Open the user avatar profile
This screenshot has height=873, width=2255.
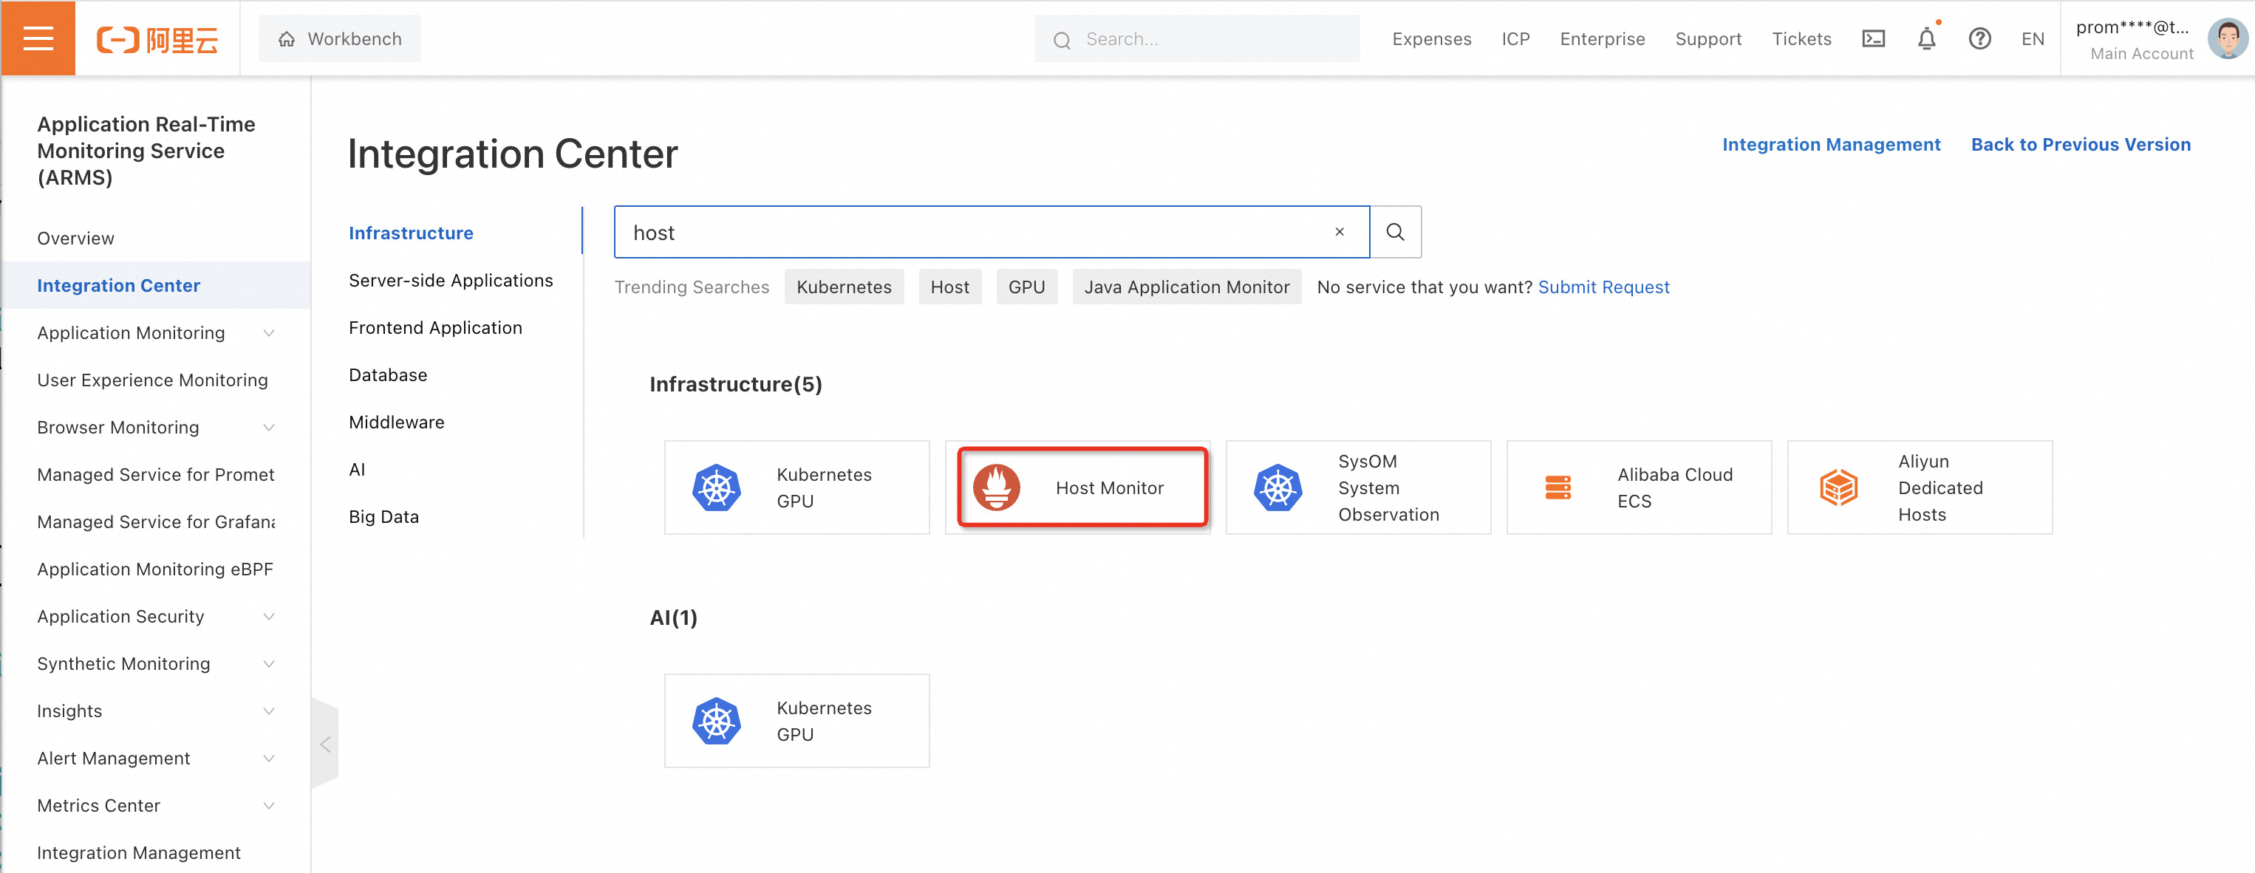coord(2226,38)
